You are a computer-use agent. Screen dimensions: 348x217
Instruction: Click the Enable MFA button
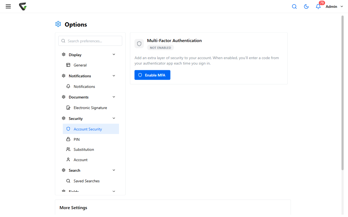pos(152,75)
